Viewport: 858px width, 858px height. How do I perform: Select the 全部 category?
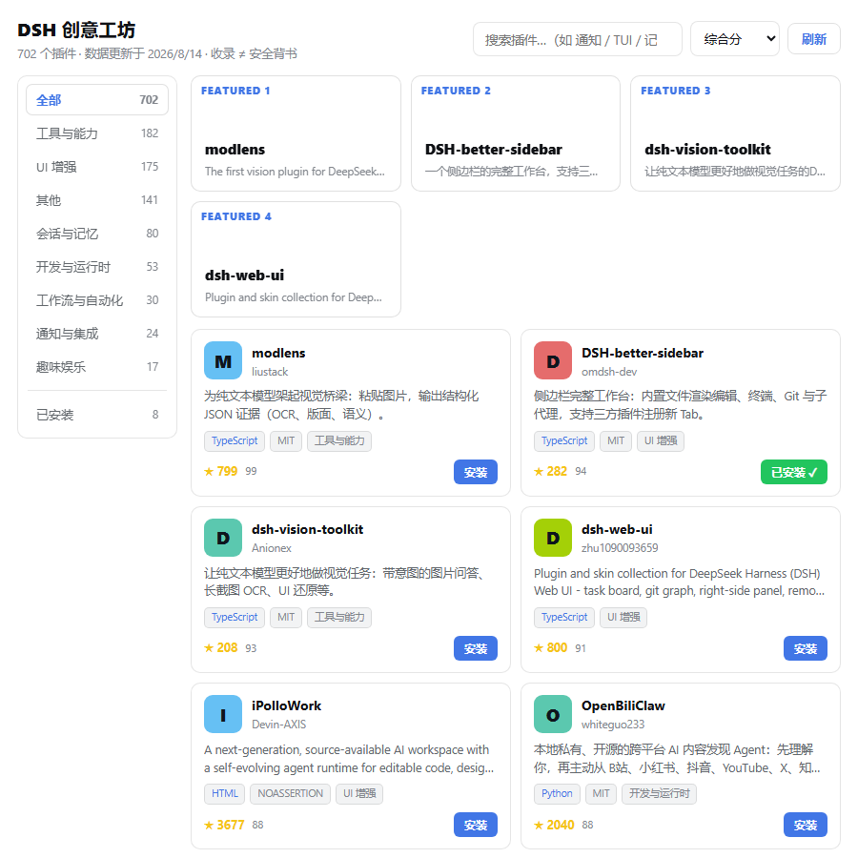[x=97, y=99]
